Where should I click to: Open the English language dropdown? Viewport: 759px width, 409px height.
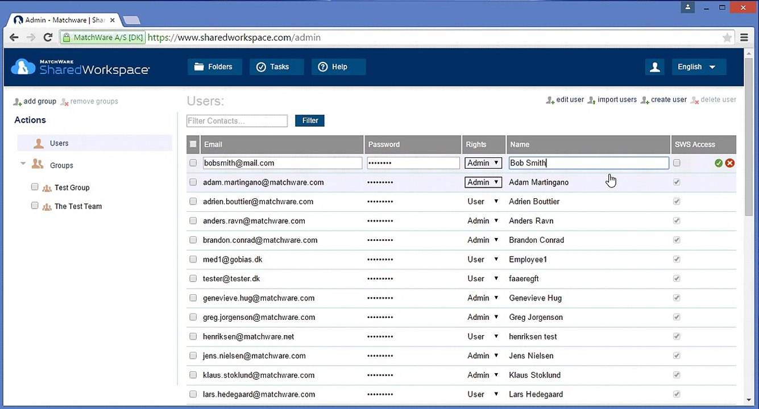(x=699, y=67)
